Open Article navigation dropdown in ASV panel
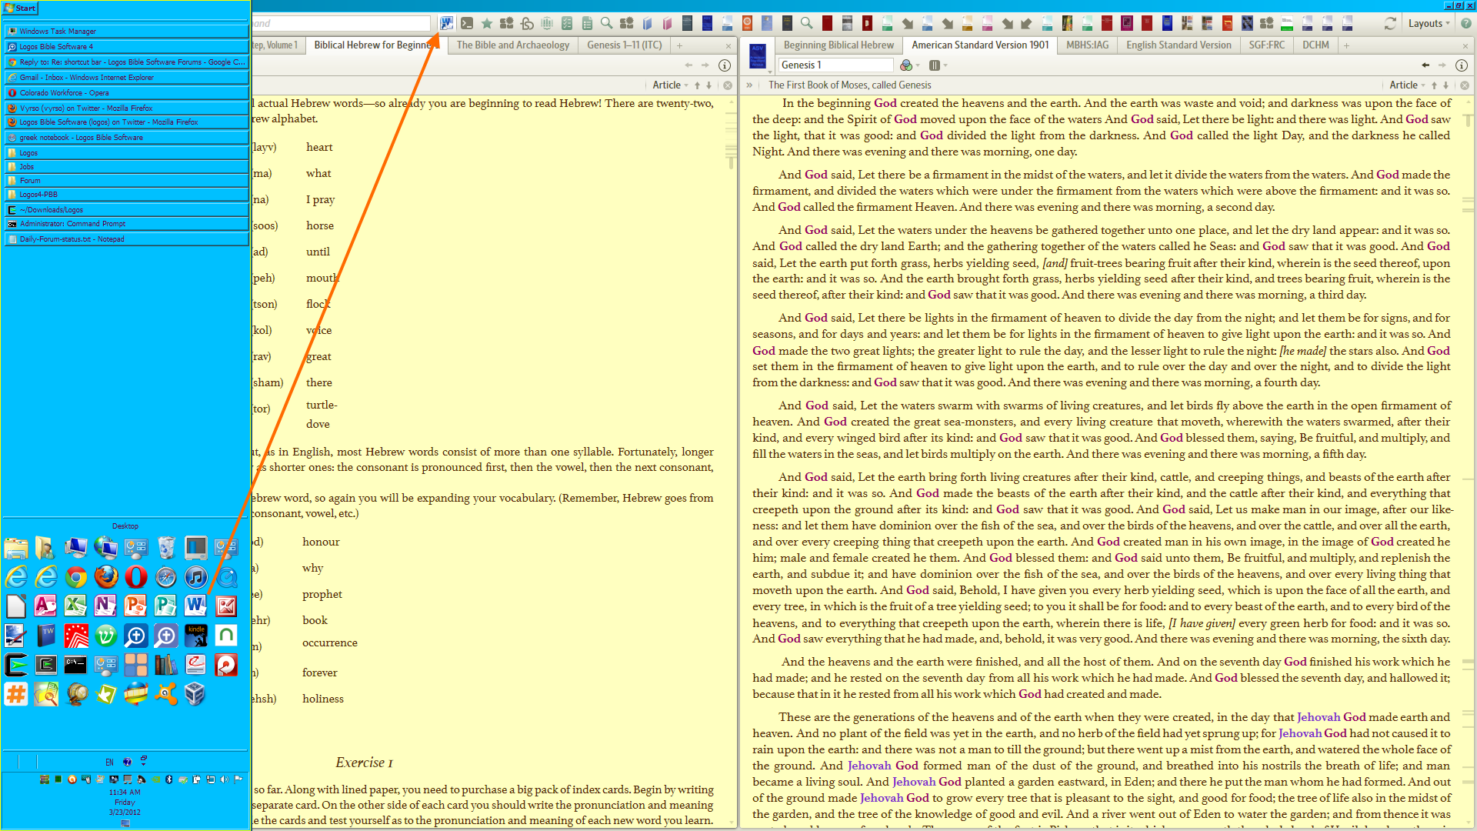This screenshot has width=1477, height=831. click(1407, 85)
